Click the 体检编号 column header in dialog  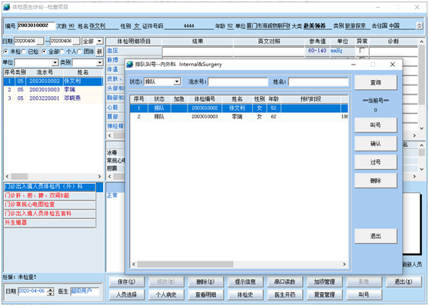point(205,99)
